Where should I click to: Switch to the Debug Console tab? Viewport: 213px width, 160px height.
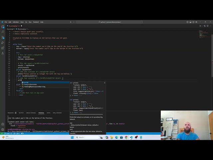coord(31,113)
